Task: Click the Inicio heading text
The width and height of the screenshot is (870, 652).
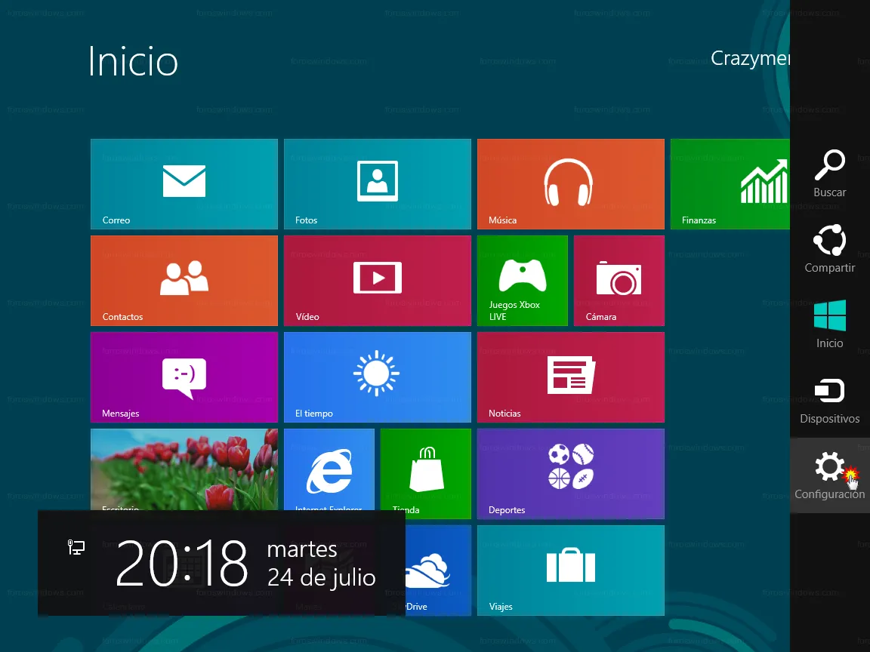Action: tap(133, 62)
